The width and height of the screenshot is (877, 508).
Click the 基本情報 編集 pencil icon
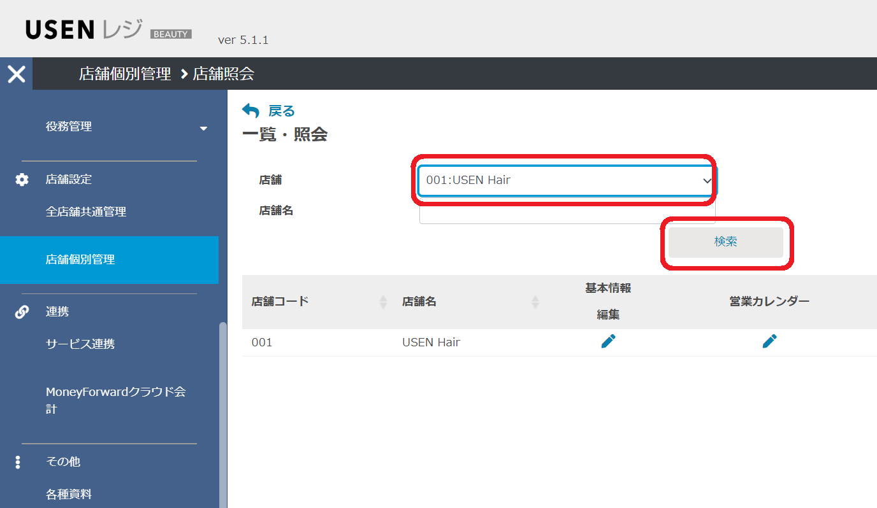point(608,342)
